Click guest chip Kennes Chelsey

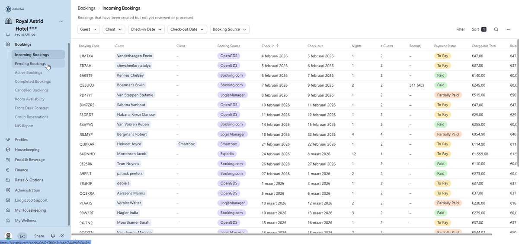tap(130, 75)
